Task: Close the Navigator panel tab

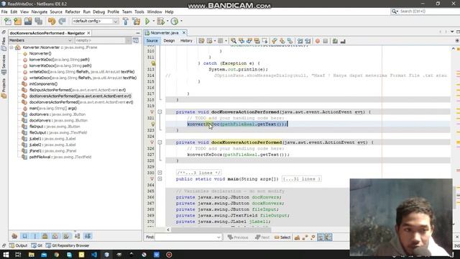Action: [88, 33]
